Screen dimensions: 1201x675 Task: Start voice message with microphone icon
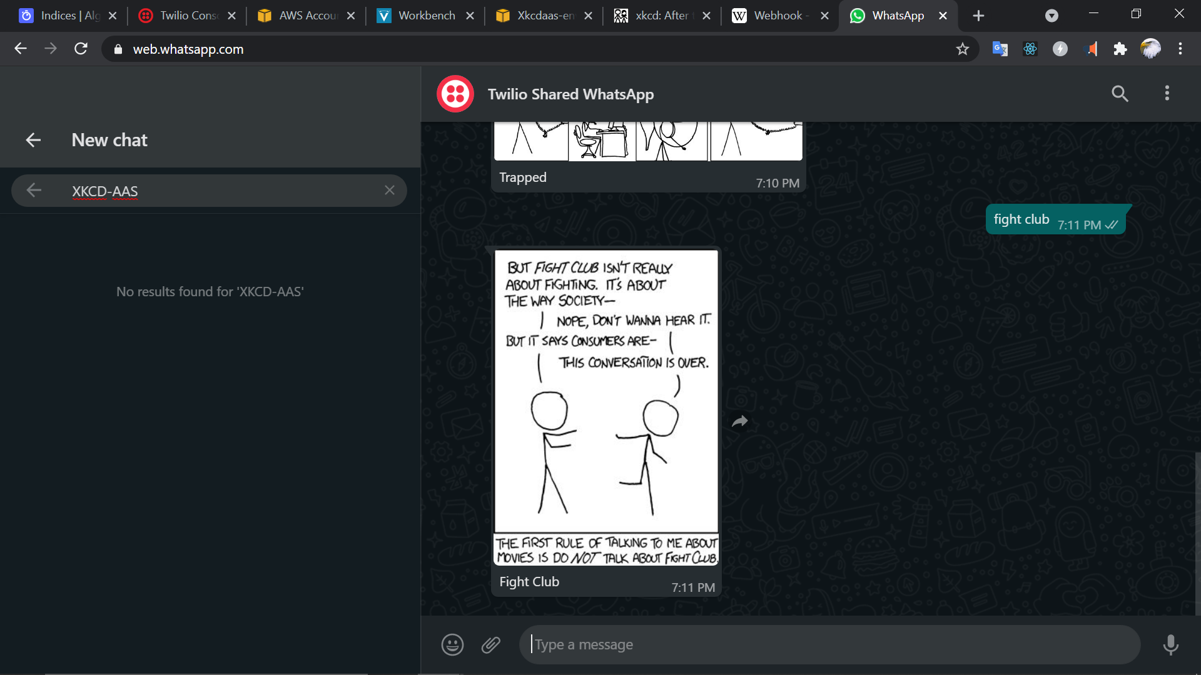point(1170,644)
